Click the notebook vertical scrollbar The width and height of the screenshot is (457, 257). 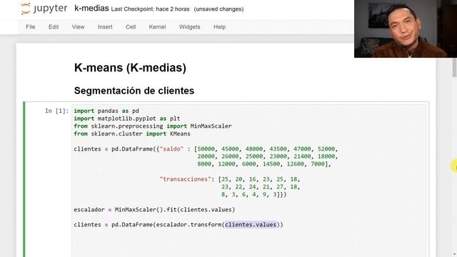pyautogui.click(x=454, y=68)
